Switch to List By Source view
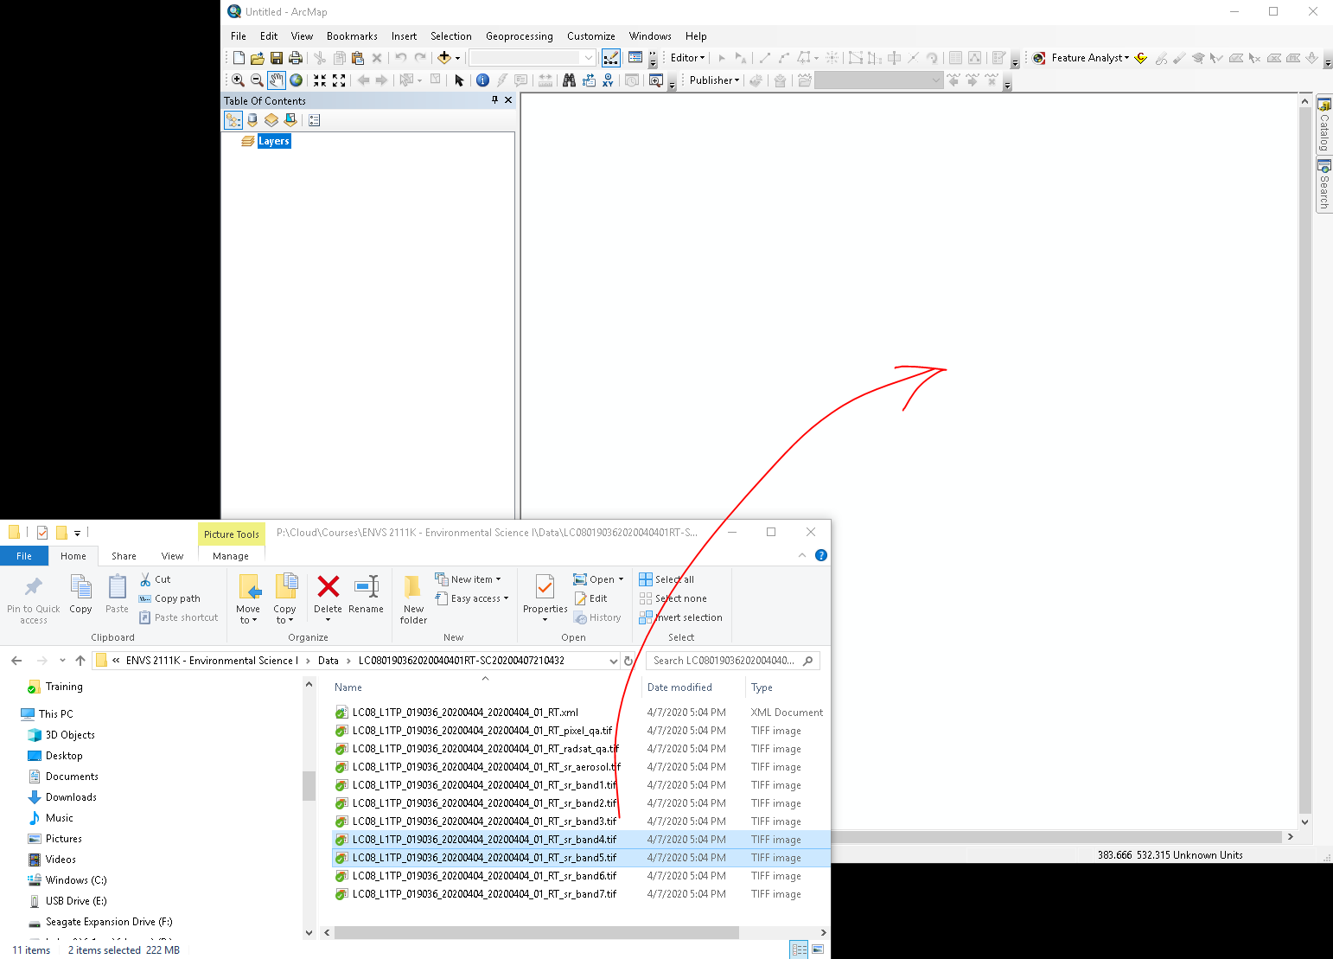The height and width of the screenshot is (959, 1333). (x=252, y=120)
